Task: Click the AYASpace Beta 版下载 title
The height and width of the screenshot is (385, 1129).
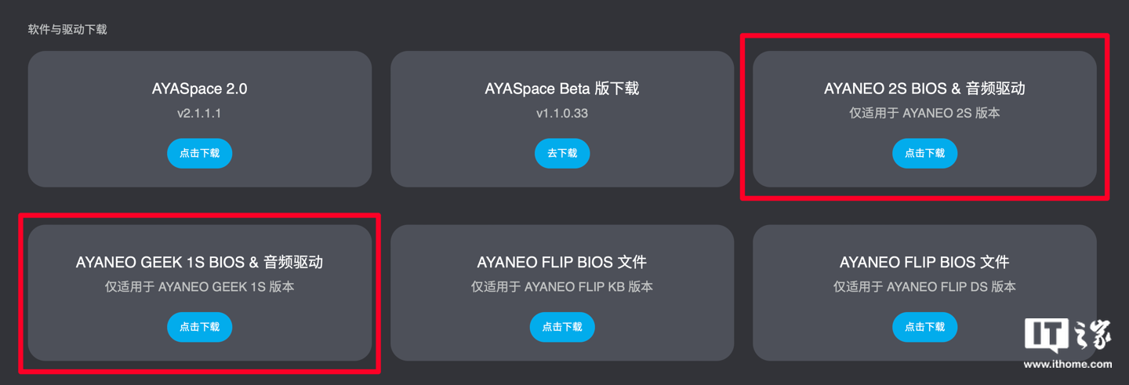Action: [x=562, y=89]
